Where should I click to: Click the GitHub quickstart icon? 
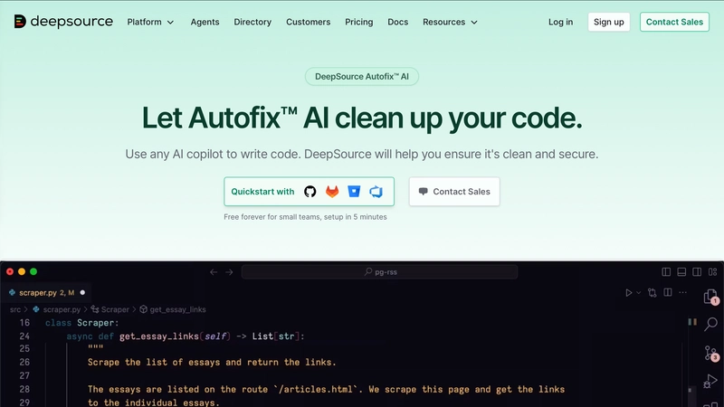point(310,192)
